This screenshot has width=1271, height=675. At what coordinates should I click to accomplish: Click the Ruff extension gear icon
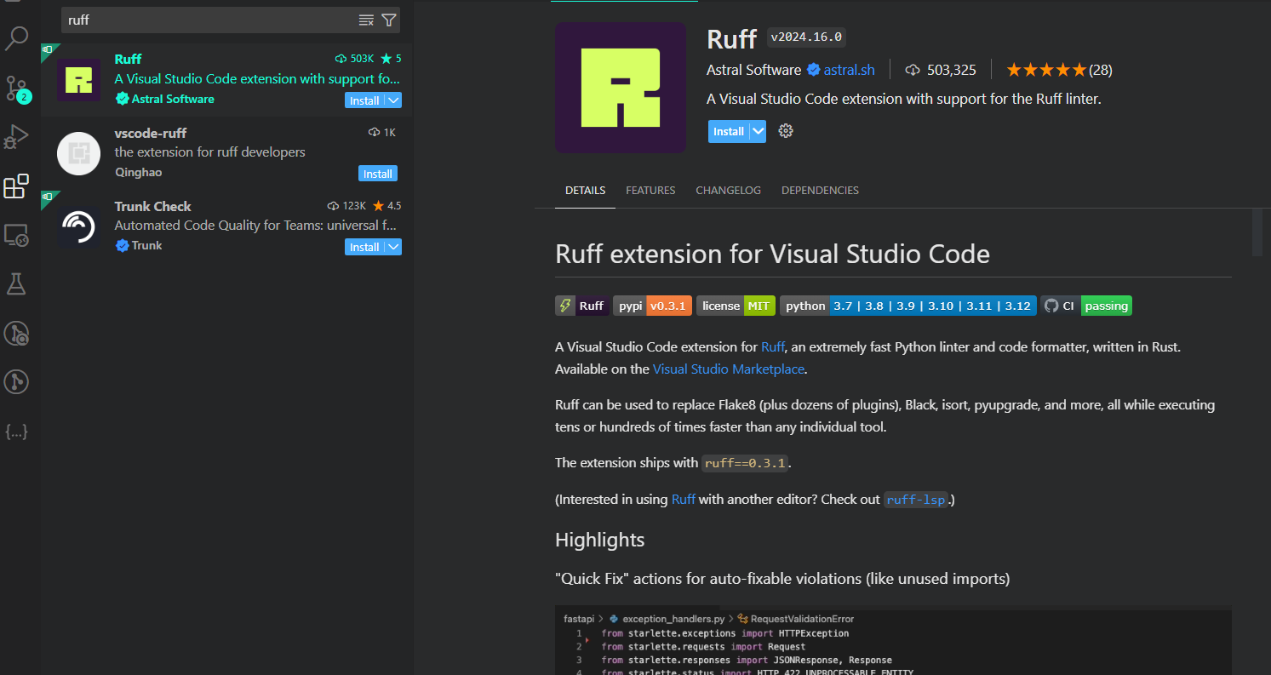786,131
